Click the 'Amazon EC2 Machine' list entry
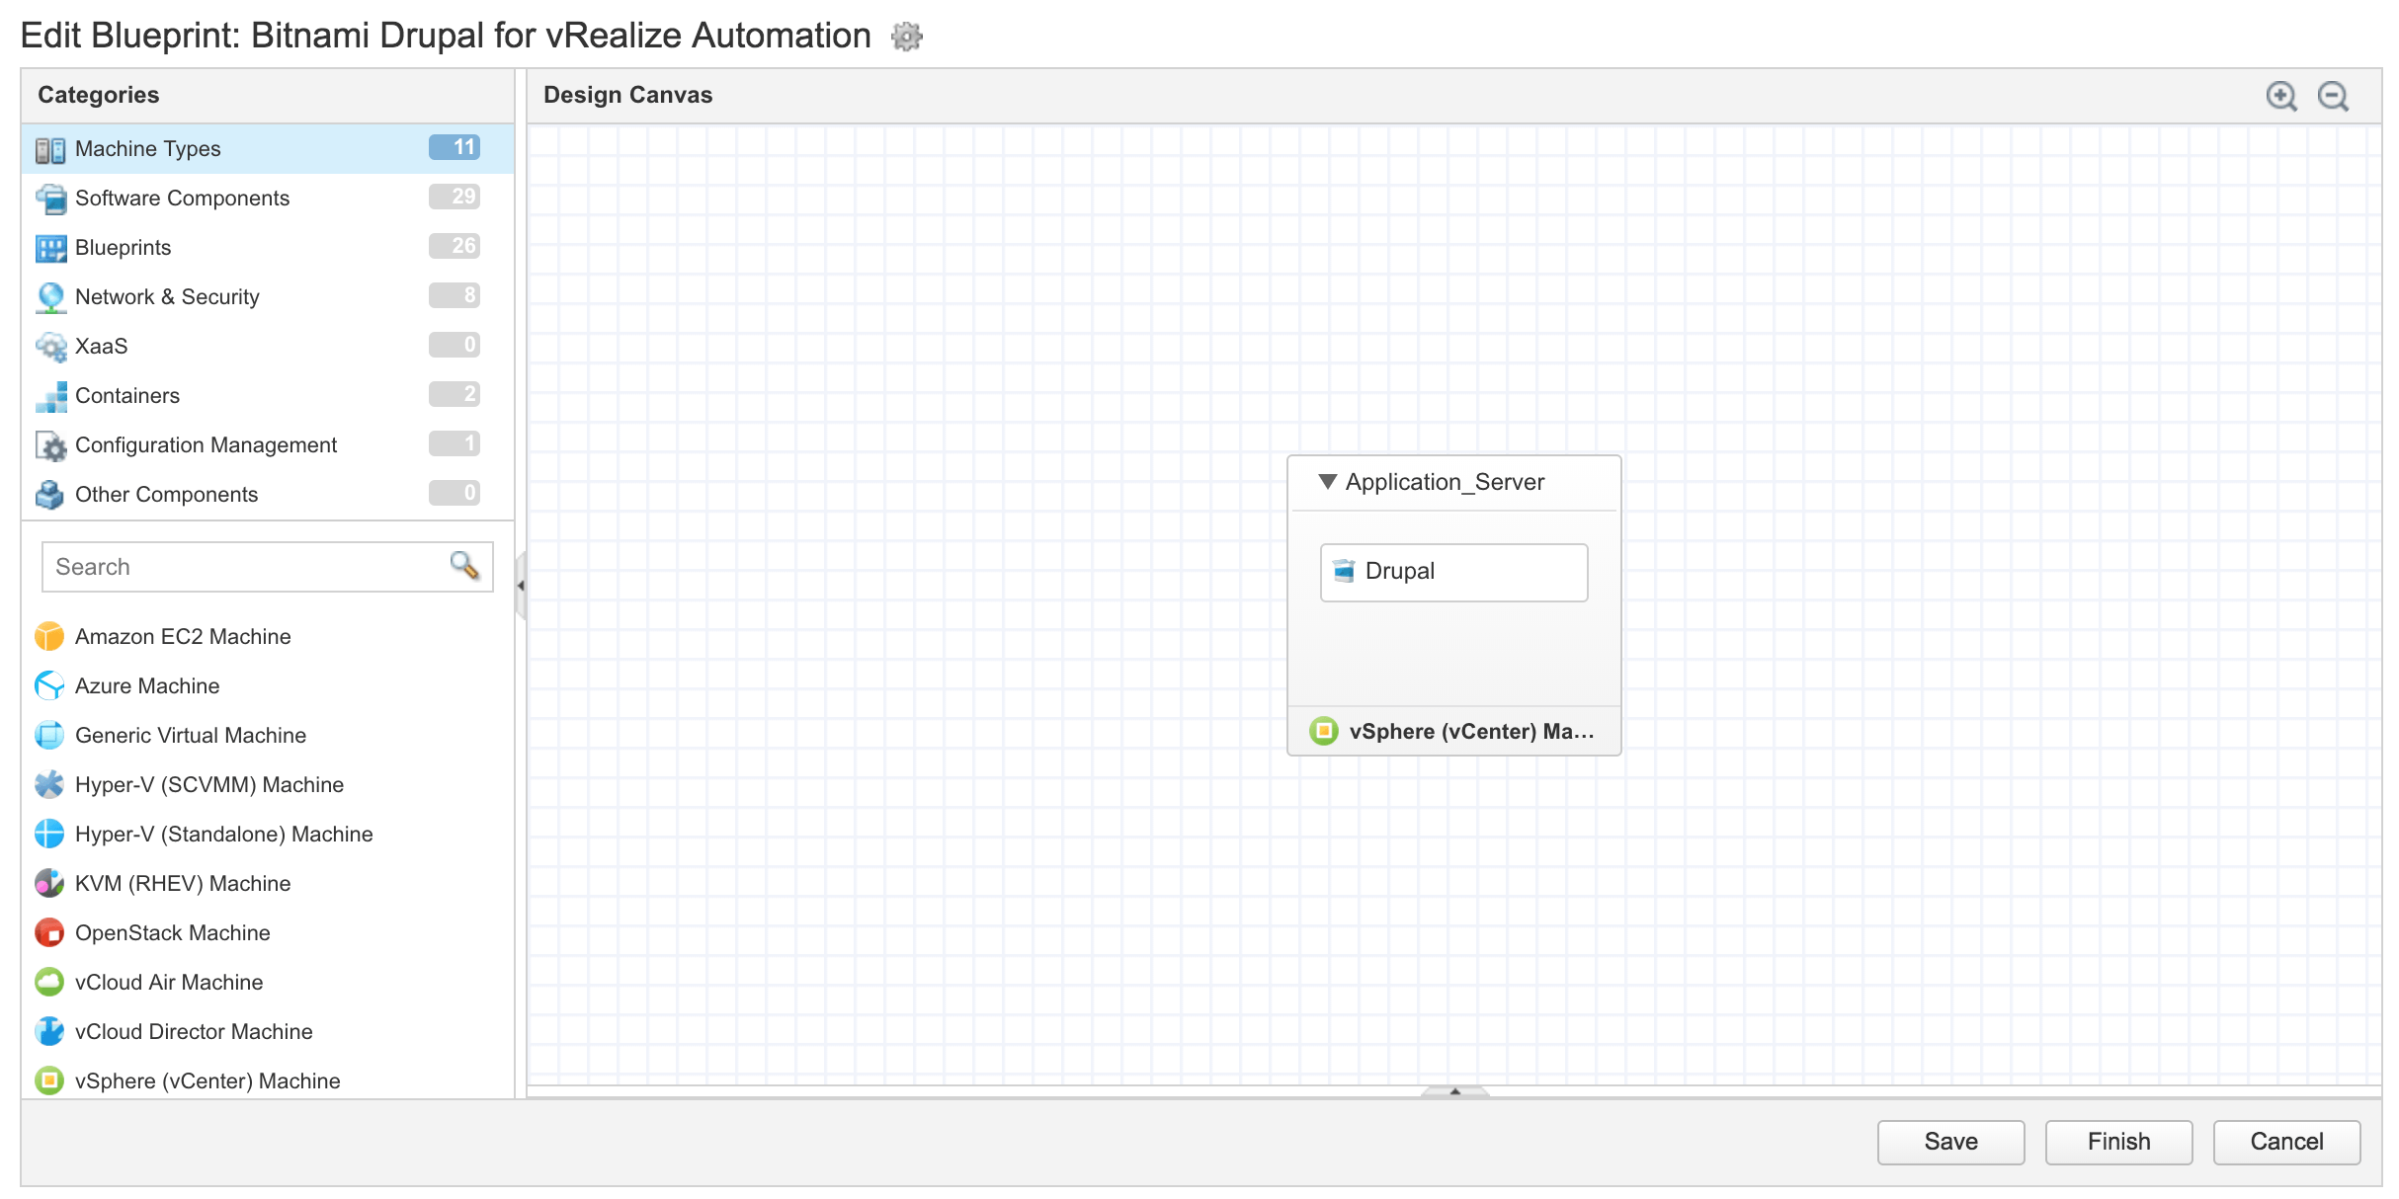The height and width of the screenshot is (1199, 2399). [x=183, y=637]
